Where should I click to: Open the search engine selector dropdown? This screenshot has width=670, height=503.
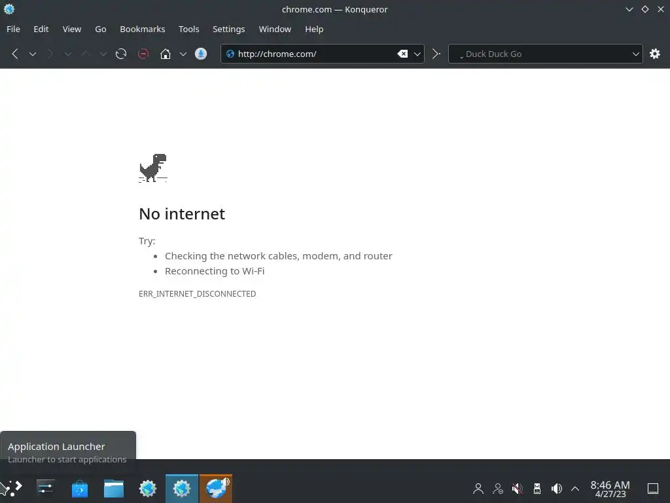point(635,54)
